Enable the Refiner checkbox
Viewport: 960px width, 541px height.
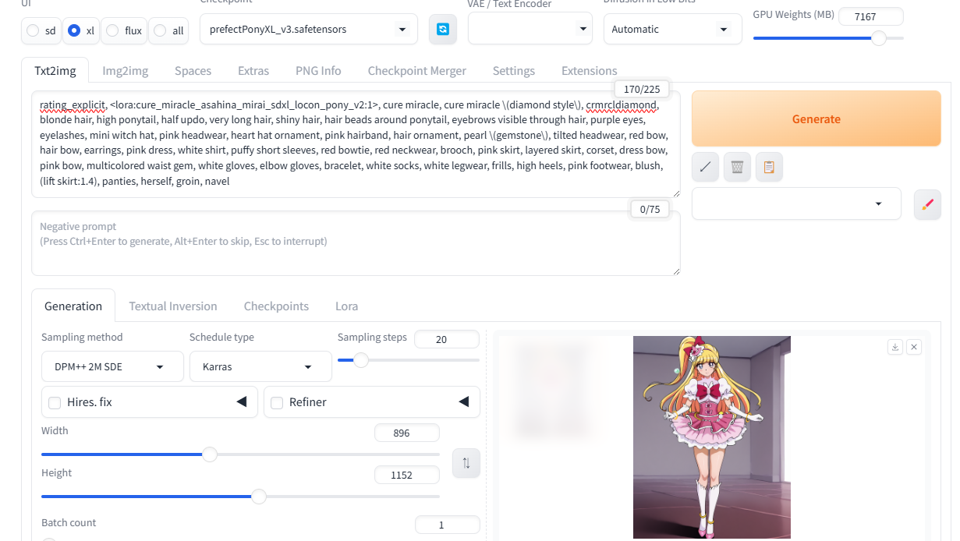277,403
